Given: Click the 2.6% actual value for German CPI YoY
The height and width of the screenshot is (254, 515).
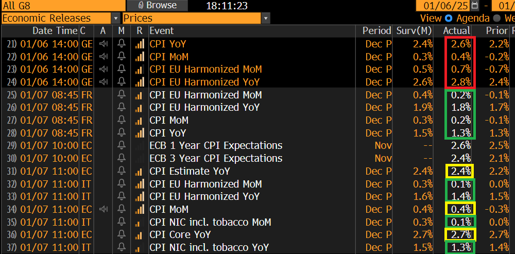Looking at the screenshot, I should tap(461, 44).
